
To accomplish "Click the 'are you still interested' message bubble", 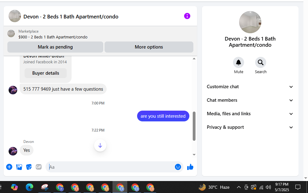I will pyautogui.click(x=163, y=116).
